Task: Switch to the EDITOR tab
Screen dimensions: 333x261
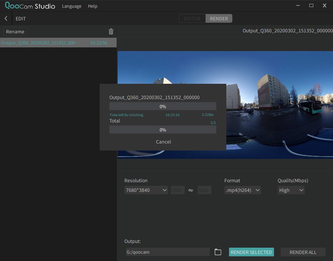Action: coord(192,18)
